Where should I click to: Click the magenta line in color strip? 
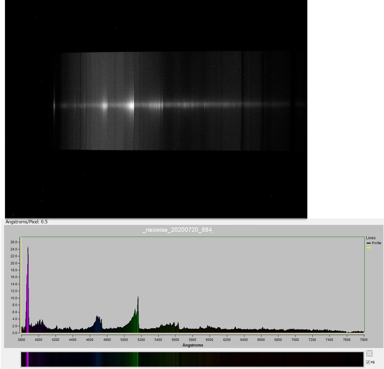click(27, 359)
